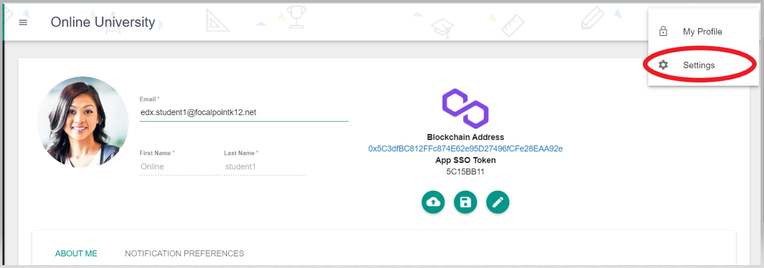Open the hamburger navigation menu
This screenshot has height=268, width=764.
23,22
